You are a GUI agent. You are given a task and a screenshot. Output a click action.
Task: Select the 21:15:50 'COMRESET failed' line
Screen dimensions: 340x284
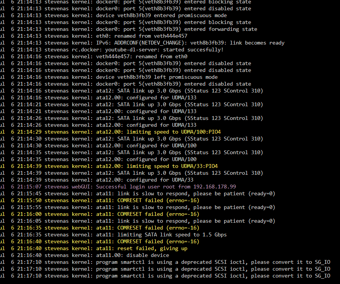100,200
